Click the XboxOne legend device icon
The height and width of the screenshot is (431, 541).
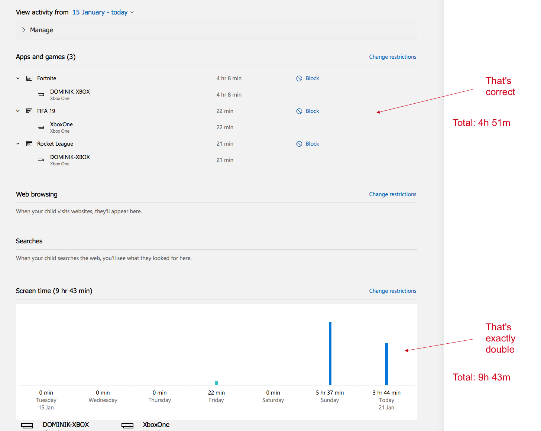pos(127,425)
